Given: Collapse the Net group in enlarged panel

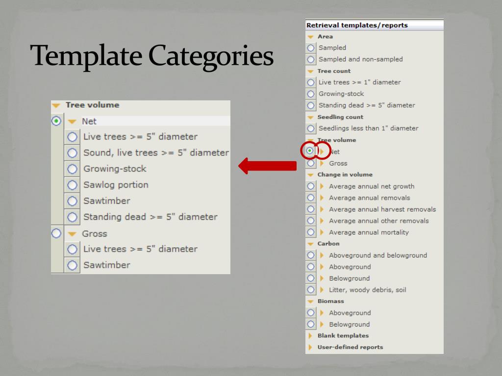Looking at the screenshot, I should pos(73,121).
